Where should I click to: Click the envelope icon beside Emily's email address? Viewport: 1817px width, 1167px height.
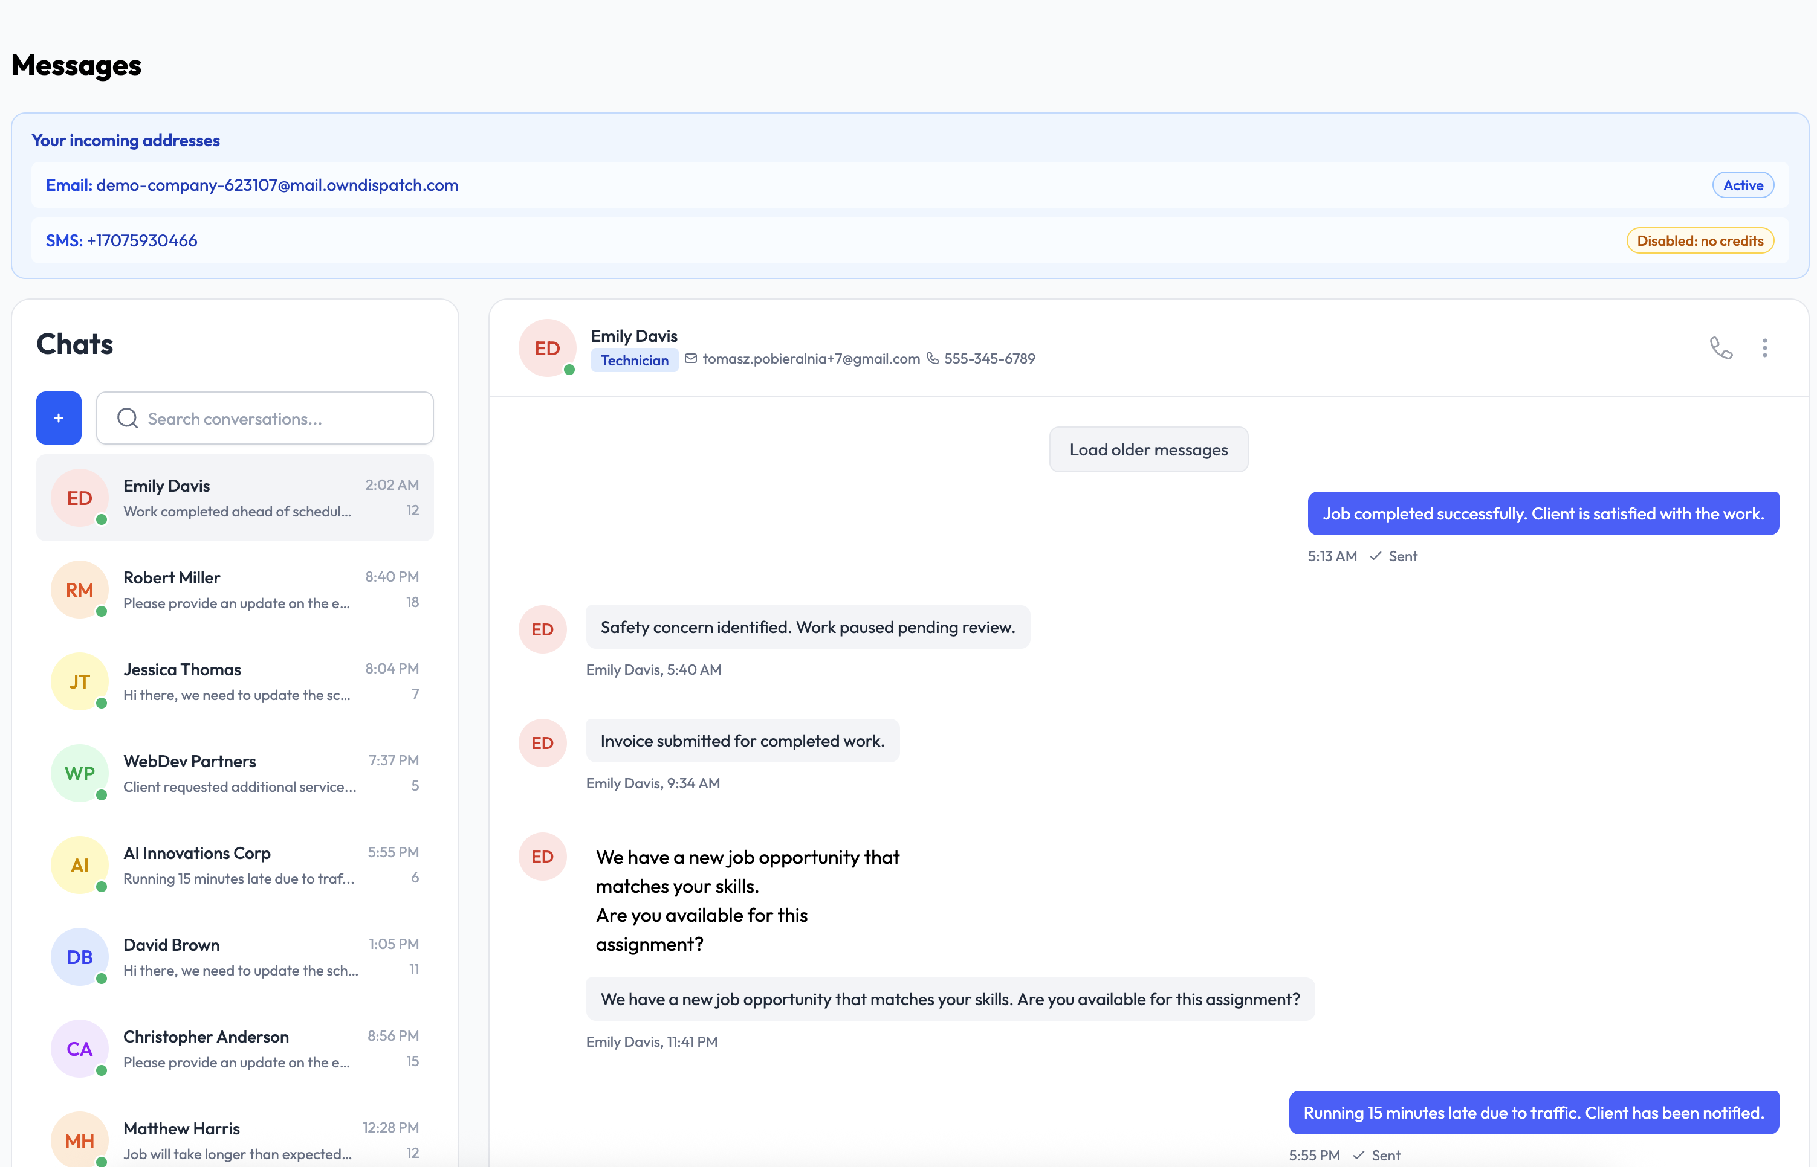691,358
